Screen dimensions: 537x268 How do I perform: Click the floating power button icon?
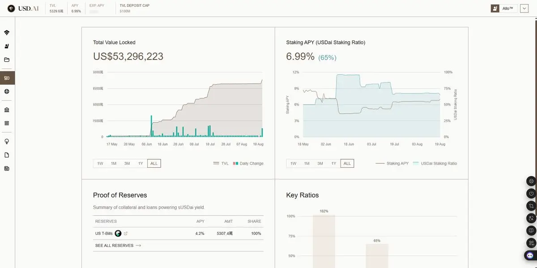[x=531, y=194]
